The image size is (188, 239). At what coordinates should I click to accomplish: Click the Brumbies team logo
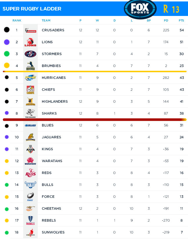coord(30,66)
